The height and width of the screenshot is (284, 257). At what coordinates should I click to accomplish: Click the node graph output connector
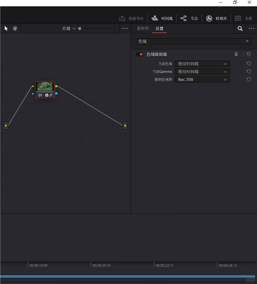[x=125, y=125]
